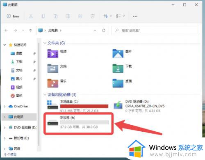Collapse the 快速访问 tree node

click(5, 45)
